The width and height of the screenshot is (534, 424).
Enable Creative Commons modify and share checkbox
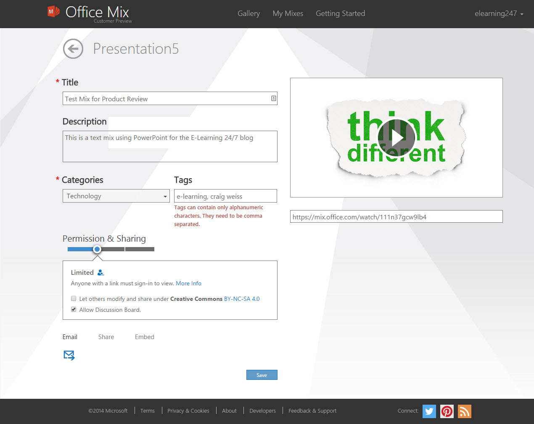pos(74,299)
